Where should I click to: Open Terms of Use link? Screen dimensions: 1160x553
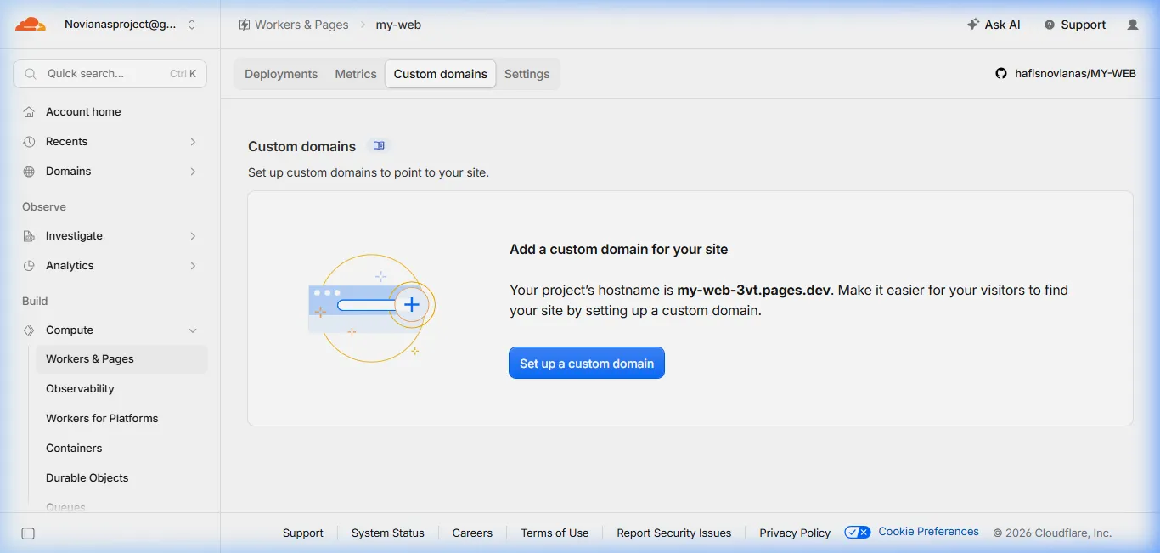point(555,533)
